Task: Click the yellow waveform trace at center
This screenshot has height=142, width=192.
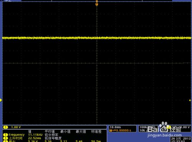Action: point(97,38)
